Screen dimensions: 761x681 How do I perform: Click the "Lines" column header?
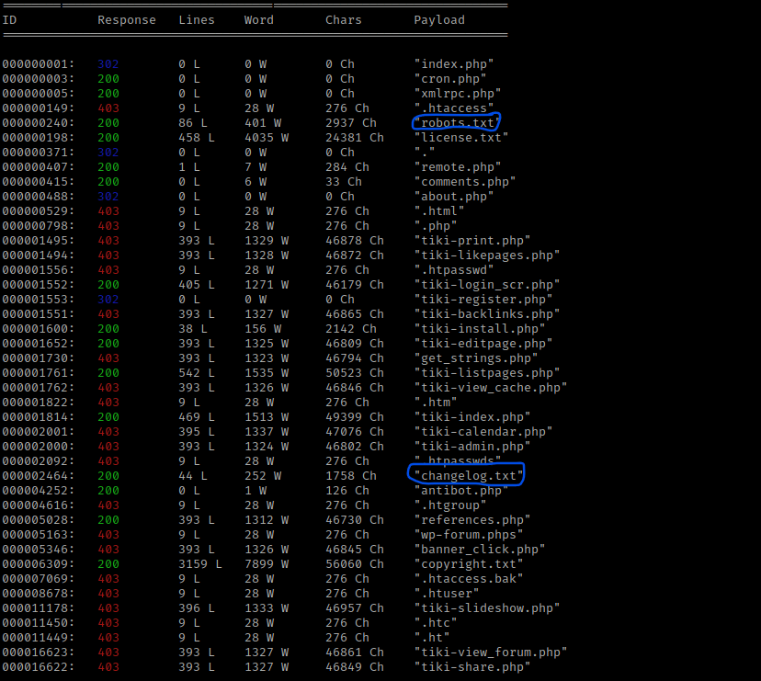pyautogui.click(x=197, y=19)
